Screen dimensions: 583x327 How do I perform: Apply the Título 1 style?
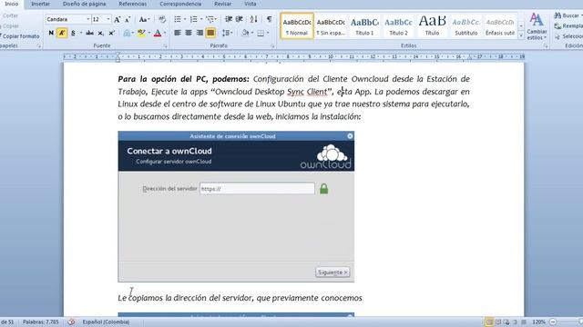point(364,26)
